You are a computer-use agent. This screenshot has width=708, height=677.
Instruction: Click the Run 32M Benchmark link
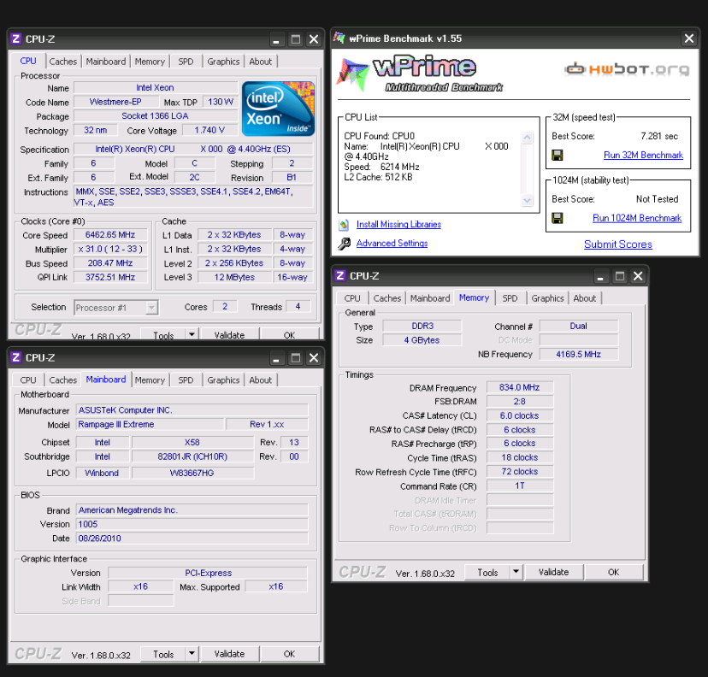pyautogui.click(x=643, y=156)
